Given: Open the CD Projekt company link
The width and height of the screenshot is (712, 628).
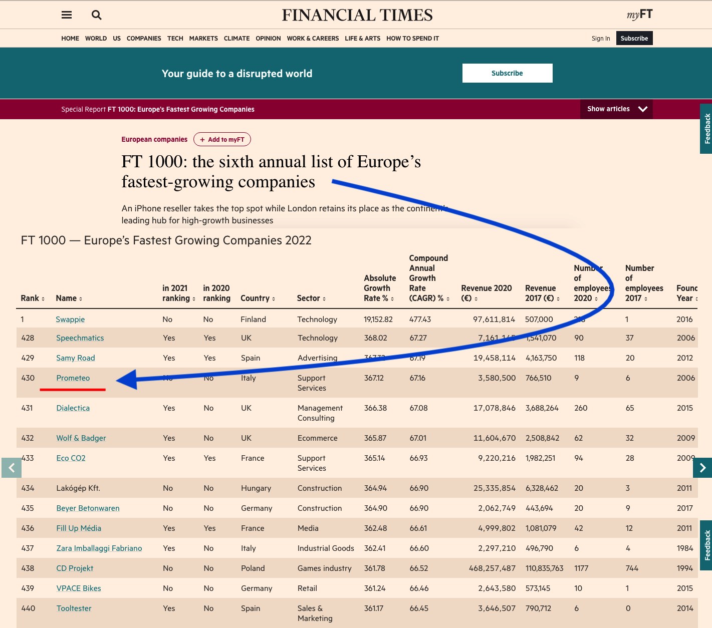Looking at the screenshot, I should pos(75,568).
